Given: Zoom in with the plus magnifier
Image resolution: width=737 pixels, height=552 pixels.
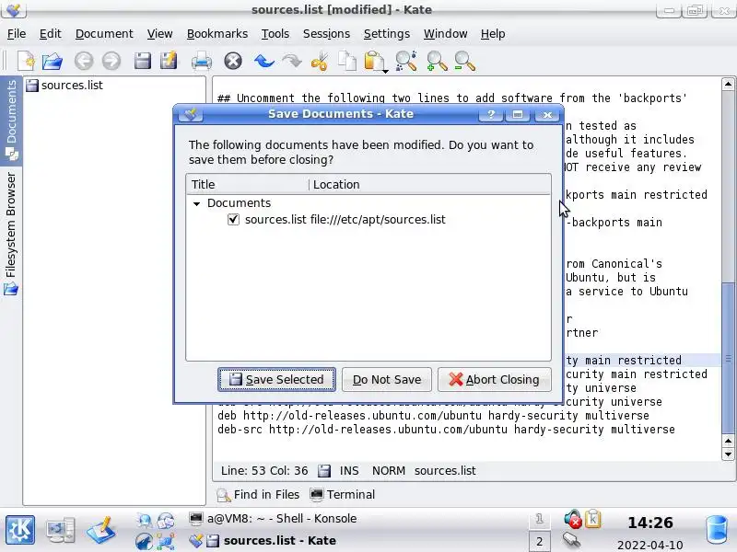Looking at the screenshot, I should click(x=437, y=61).
